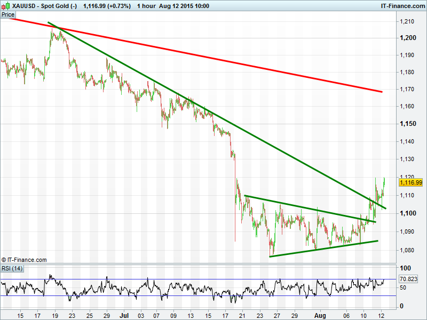Select the Price panel label

point(8,14)
